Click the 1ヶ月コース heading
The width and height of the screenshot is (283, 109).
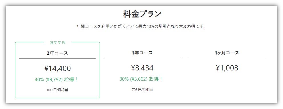[x=227, y=53]
